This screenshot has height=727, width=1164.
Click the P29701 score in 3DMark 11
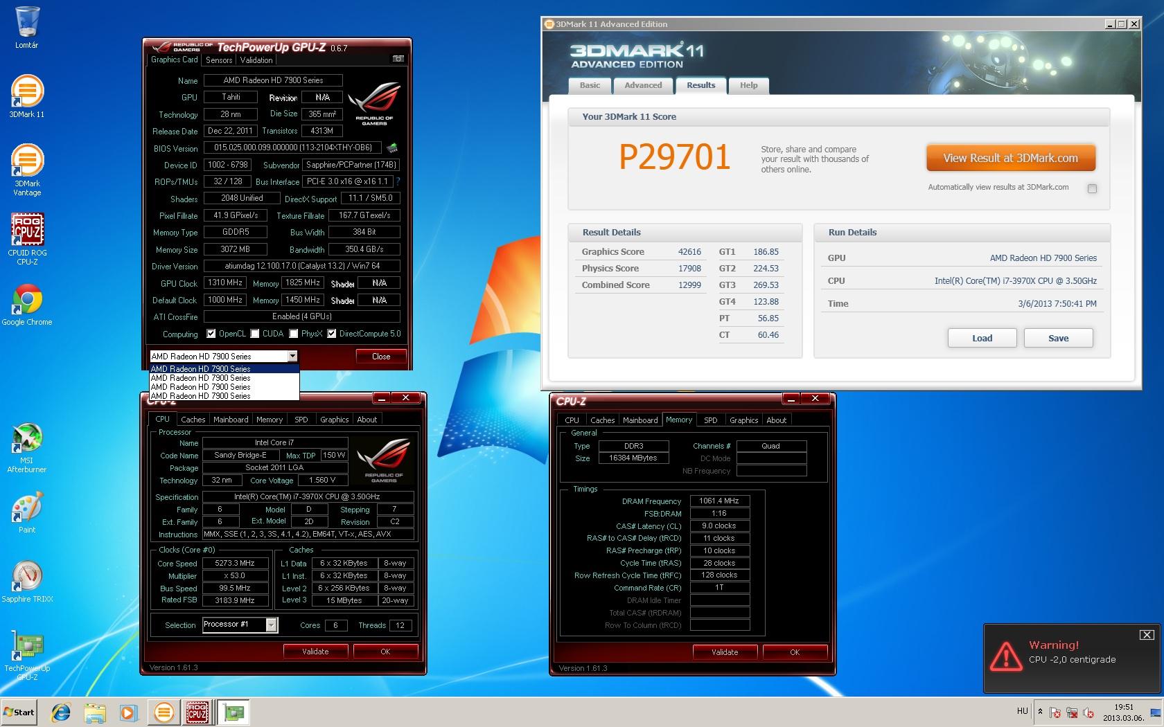pos(674,157)
